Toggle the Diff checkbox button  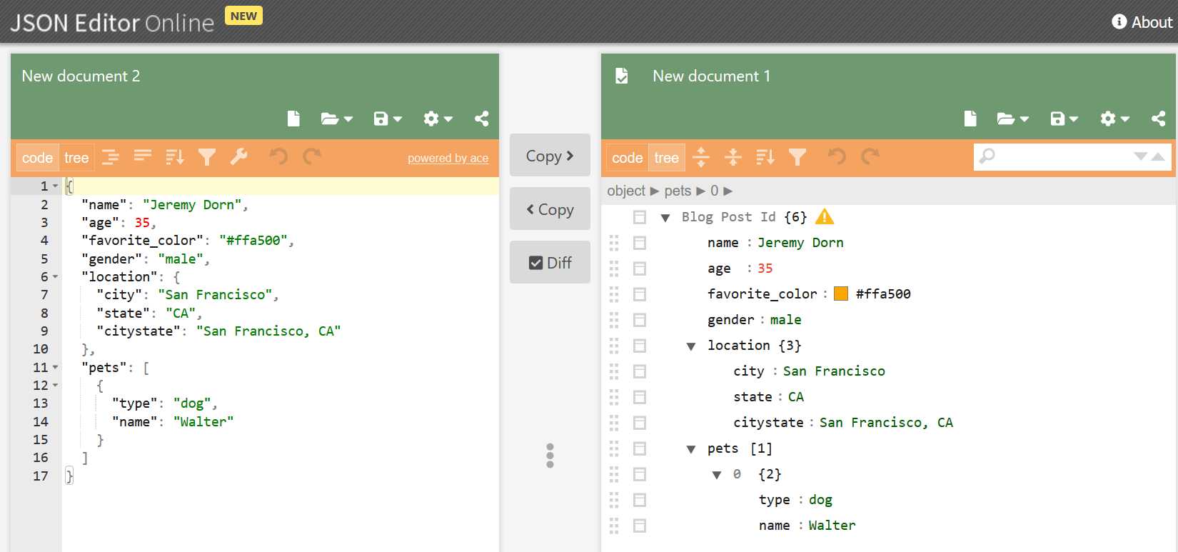tap(550, 263)
